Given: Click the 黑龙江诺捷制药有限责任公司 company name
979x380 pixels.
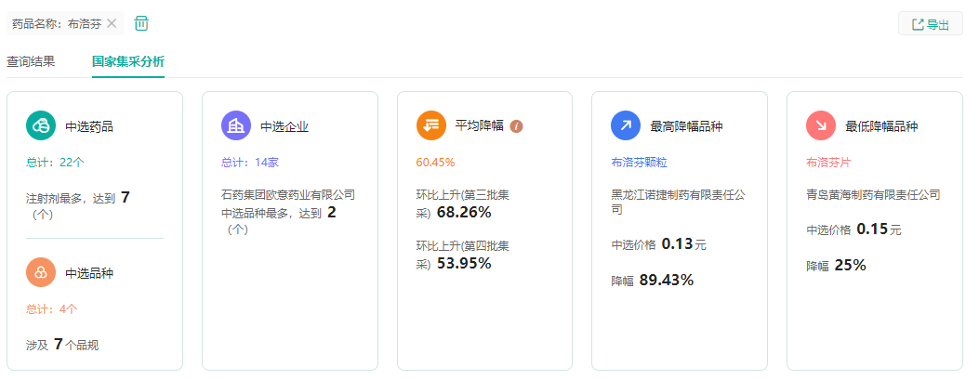Looking at the screenshot, I should point(678,203).
